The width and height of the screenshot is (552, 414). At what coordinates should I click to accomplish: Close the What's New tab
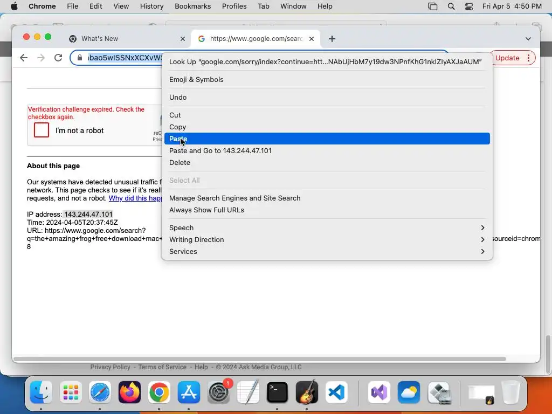(182, 39)
